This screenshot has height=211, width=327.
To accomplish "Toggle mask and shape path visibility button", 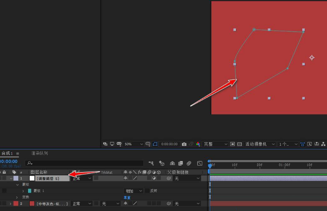I will pyautogui.click(x=155, y=144).
